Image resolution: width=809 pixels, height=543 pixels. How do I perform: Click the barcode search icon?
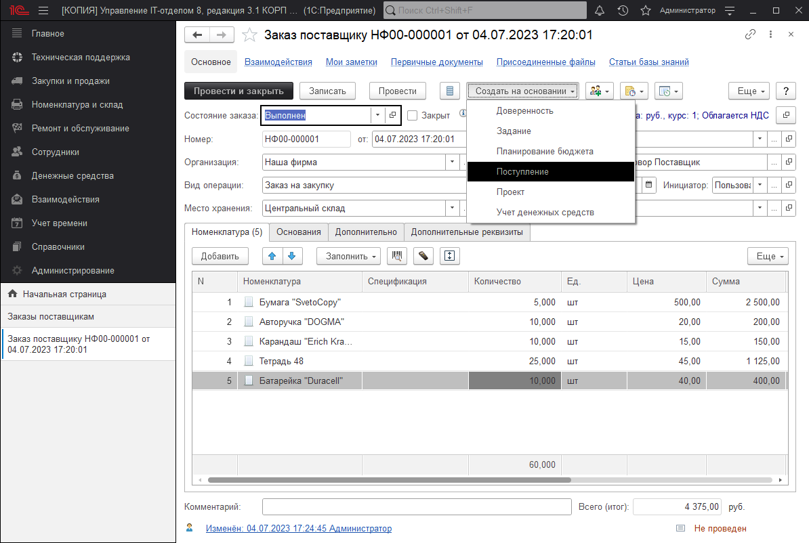tap(397, 256)
